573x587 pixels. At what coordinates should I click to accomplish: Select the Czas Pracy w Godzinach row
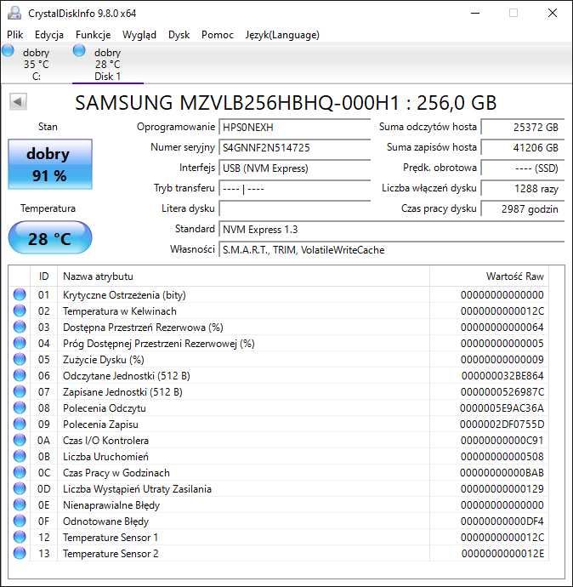(279, 472)
